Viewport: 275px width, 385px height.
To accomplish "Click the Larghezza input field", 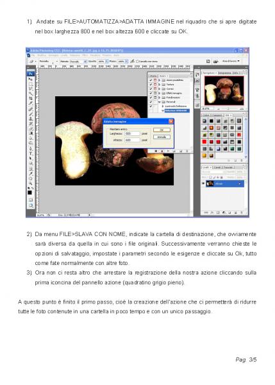I will (x=133, y=133).
